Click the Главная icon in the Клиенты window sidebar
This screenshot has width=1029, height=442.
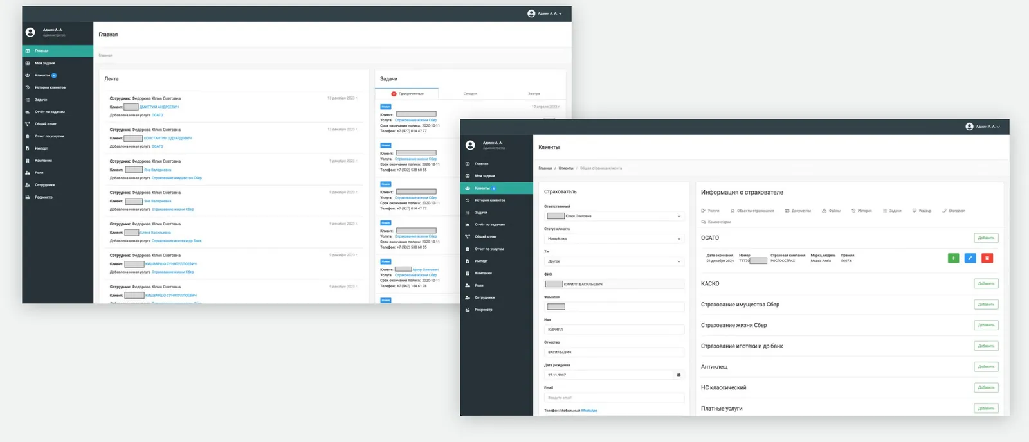pos(468,164)
